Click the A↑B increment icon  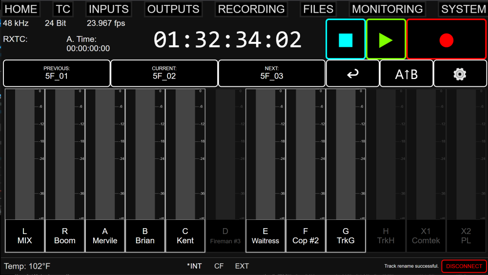click(x=407, y=74)
